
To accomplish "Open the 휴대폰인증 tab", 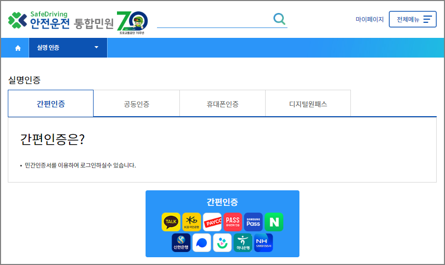I will point(222,104).
